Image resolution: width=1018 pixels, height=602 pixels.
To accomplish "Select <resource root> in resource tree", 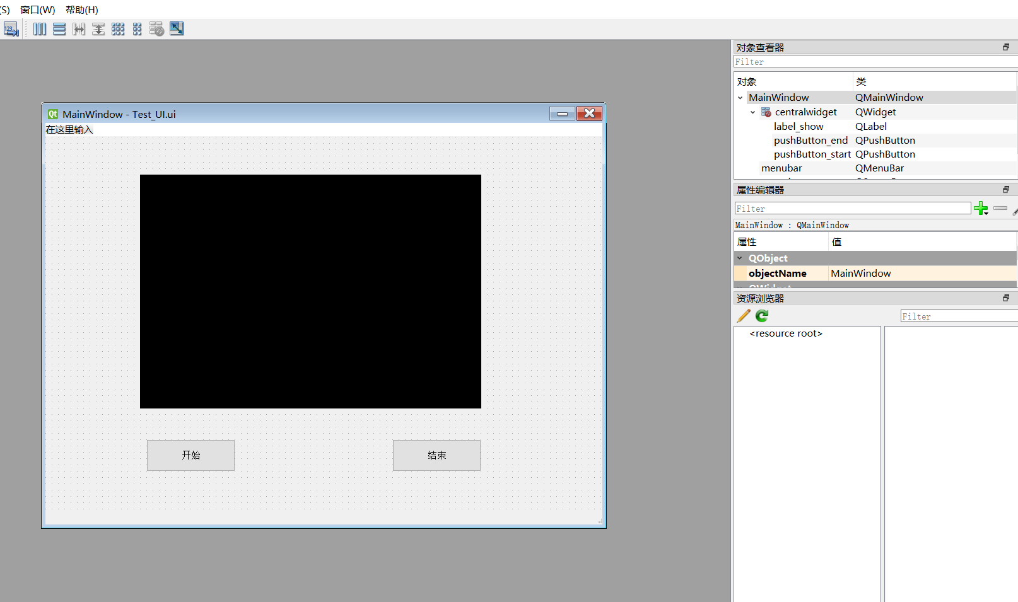I will click(x=786, y=333).
